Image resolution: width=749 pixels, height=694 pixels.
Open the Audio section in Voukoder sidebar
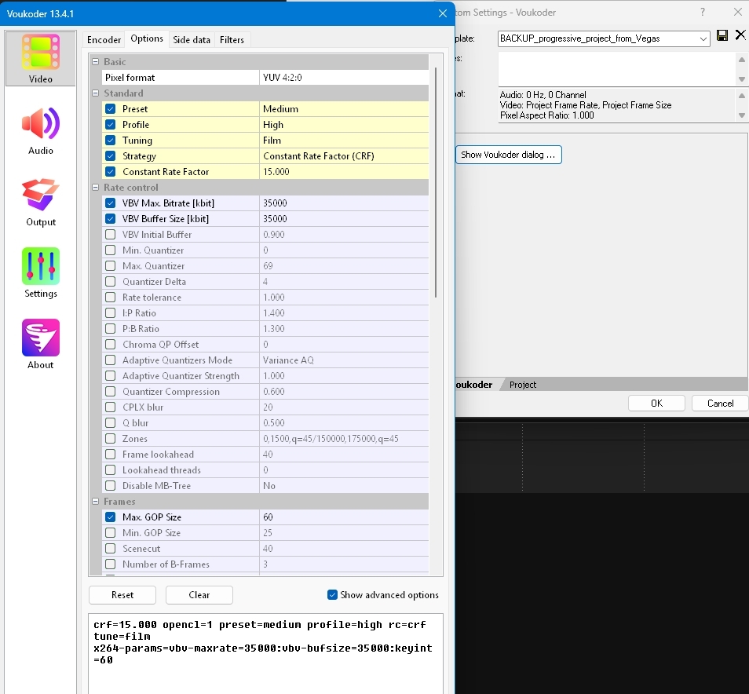(41, 131)
